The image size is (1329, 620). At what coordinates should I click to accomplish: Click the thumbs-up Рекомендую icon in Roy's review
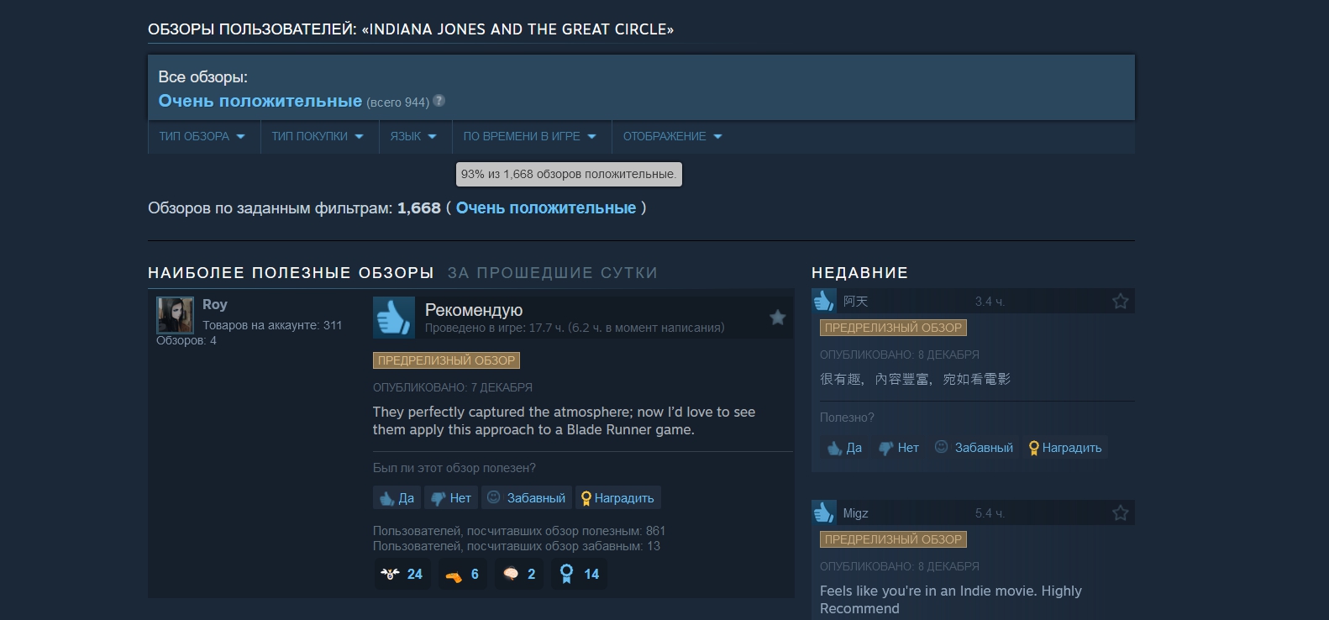394,318
